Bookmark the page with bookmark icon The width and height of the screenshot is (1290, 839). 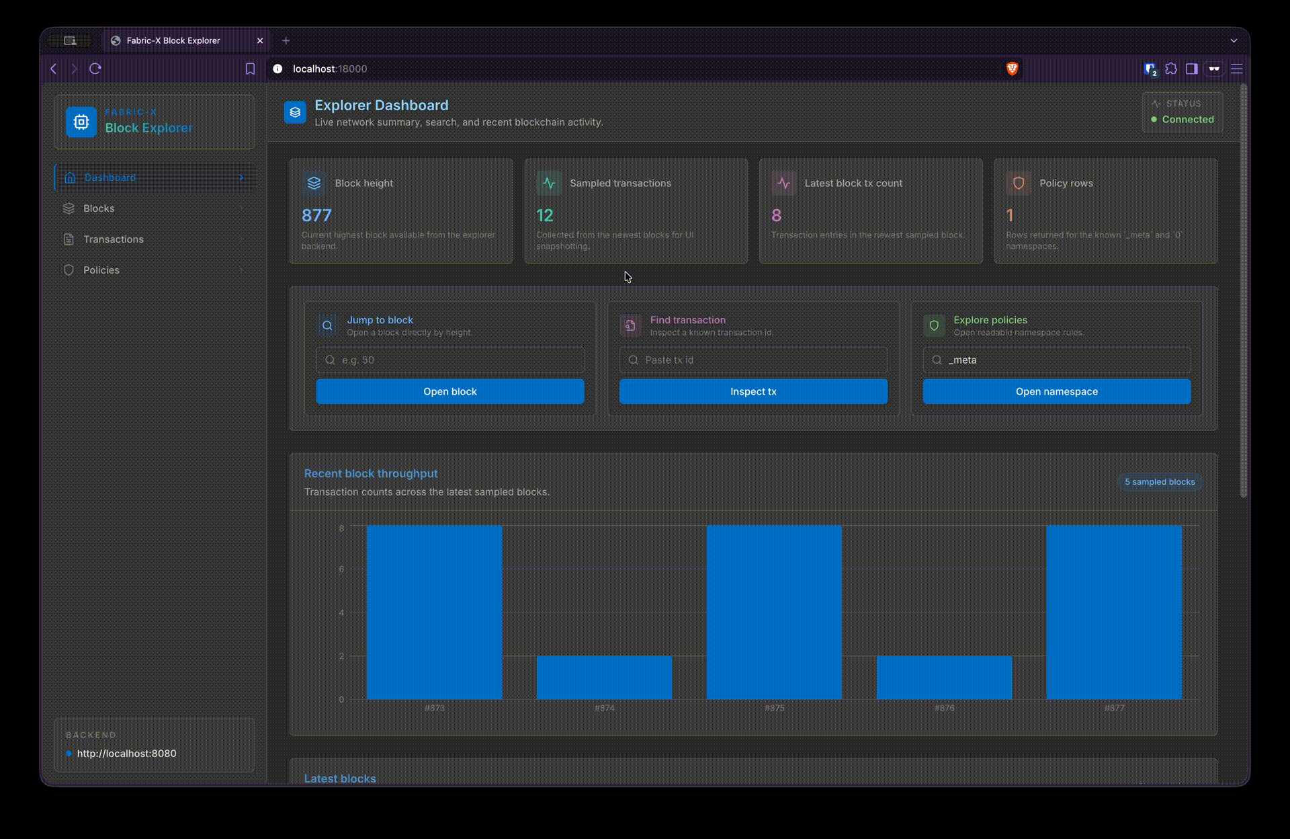[x=250, y=69]
